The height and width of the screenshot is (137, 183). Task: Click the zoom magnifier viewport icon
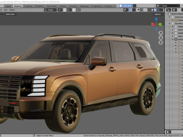(x=161, y=33)
